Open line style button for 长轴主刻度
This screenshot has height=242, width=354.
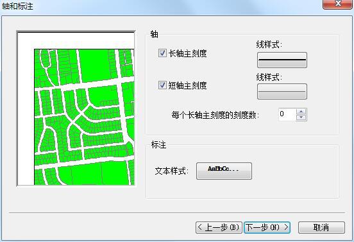tap(282, 60)
